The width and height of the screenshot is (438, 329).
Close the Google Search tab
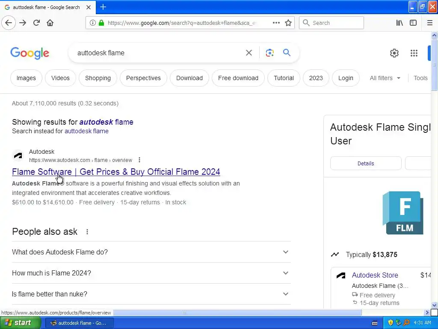pos(89,7)
